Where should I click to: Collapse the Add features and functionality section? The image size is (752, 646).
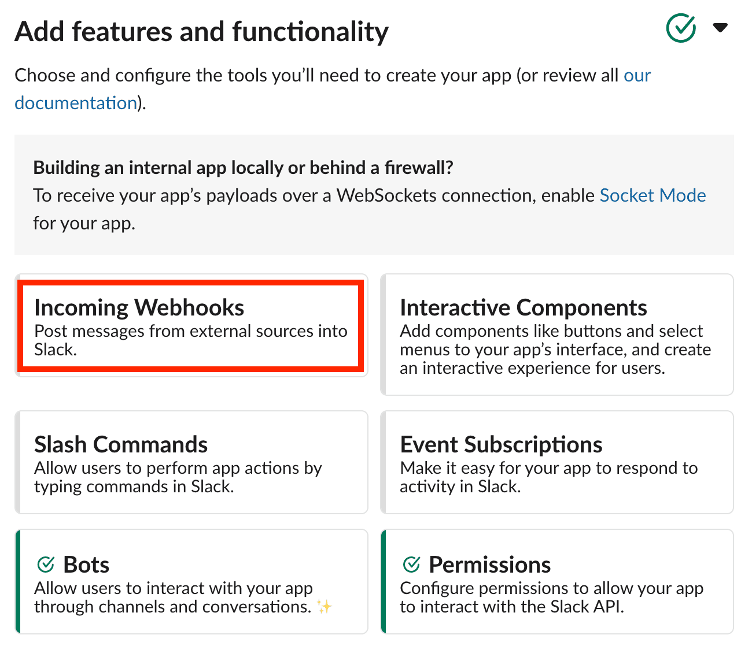coord(720,28)
